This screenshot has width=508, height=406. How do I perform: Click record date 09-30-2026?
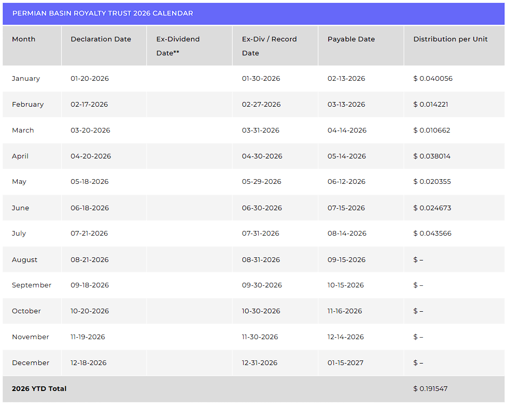point(262,285)
